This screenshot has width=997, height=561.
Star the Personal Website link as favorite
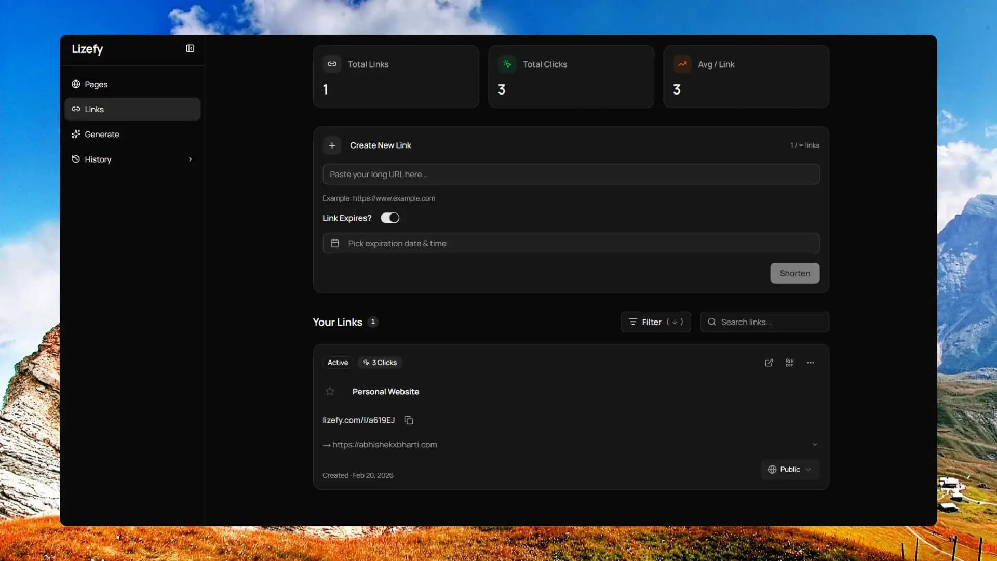click(x=330, y=391)
